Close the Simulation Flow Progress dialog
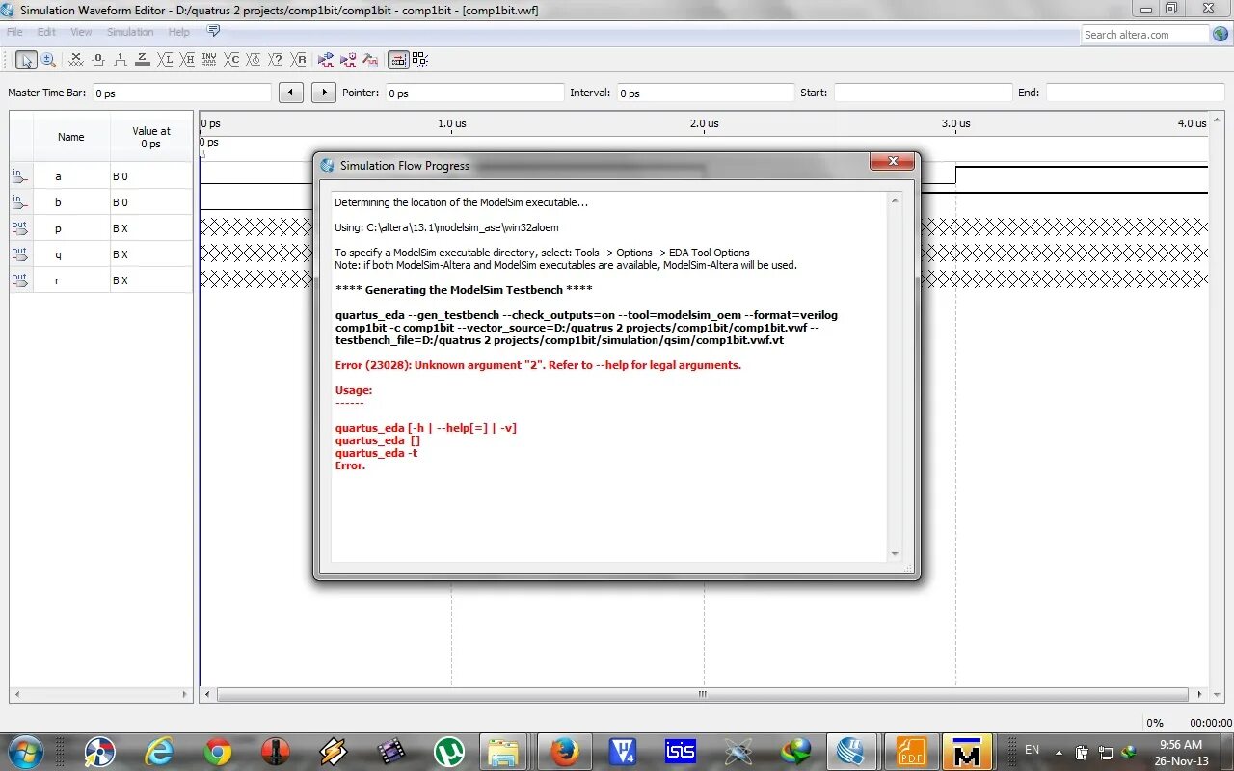This screenshot has height=771, width=1234. pyautogui.click(x=893, y=161)
